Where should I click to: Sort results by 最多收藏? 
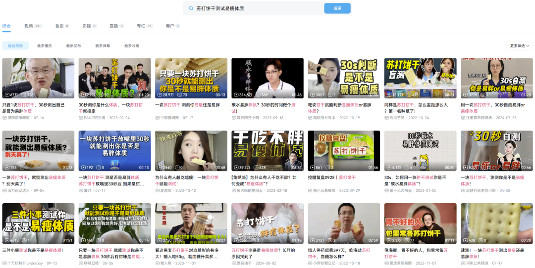[x=132, y=45]
